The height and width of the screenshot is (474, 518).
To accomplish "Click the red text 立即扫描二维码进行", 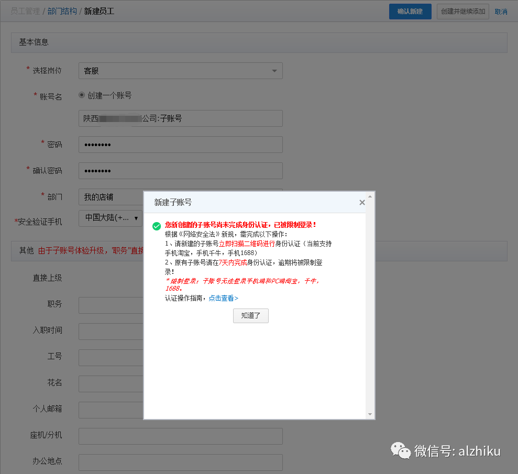I will click(247, 244).
